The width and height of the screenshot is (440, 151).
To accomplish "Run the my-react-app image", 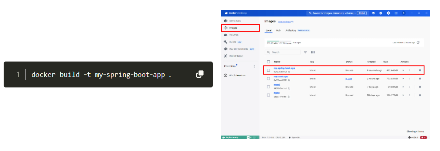I will [403, 79].
